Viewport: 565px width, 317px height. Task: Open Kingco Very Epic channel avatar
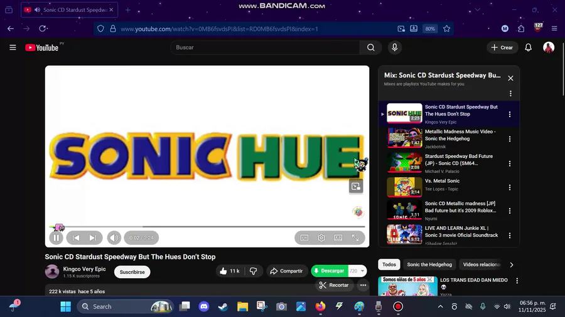52,272
